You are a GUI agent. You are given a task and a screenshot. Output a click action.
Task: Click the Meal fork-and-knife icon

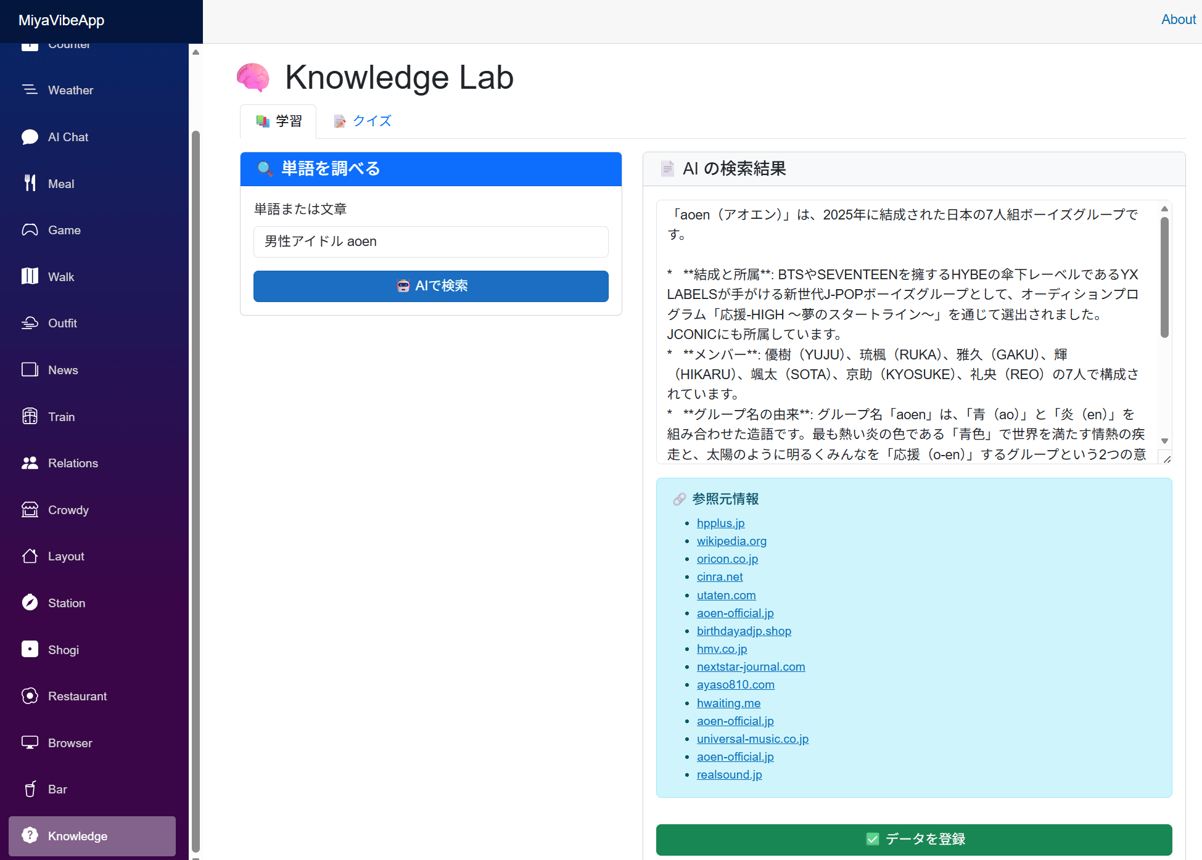click(30, 183)
